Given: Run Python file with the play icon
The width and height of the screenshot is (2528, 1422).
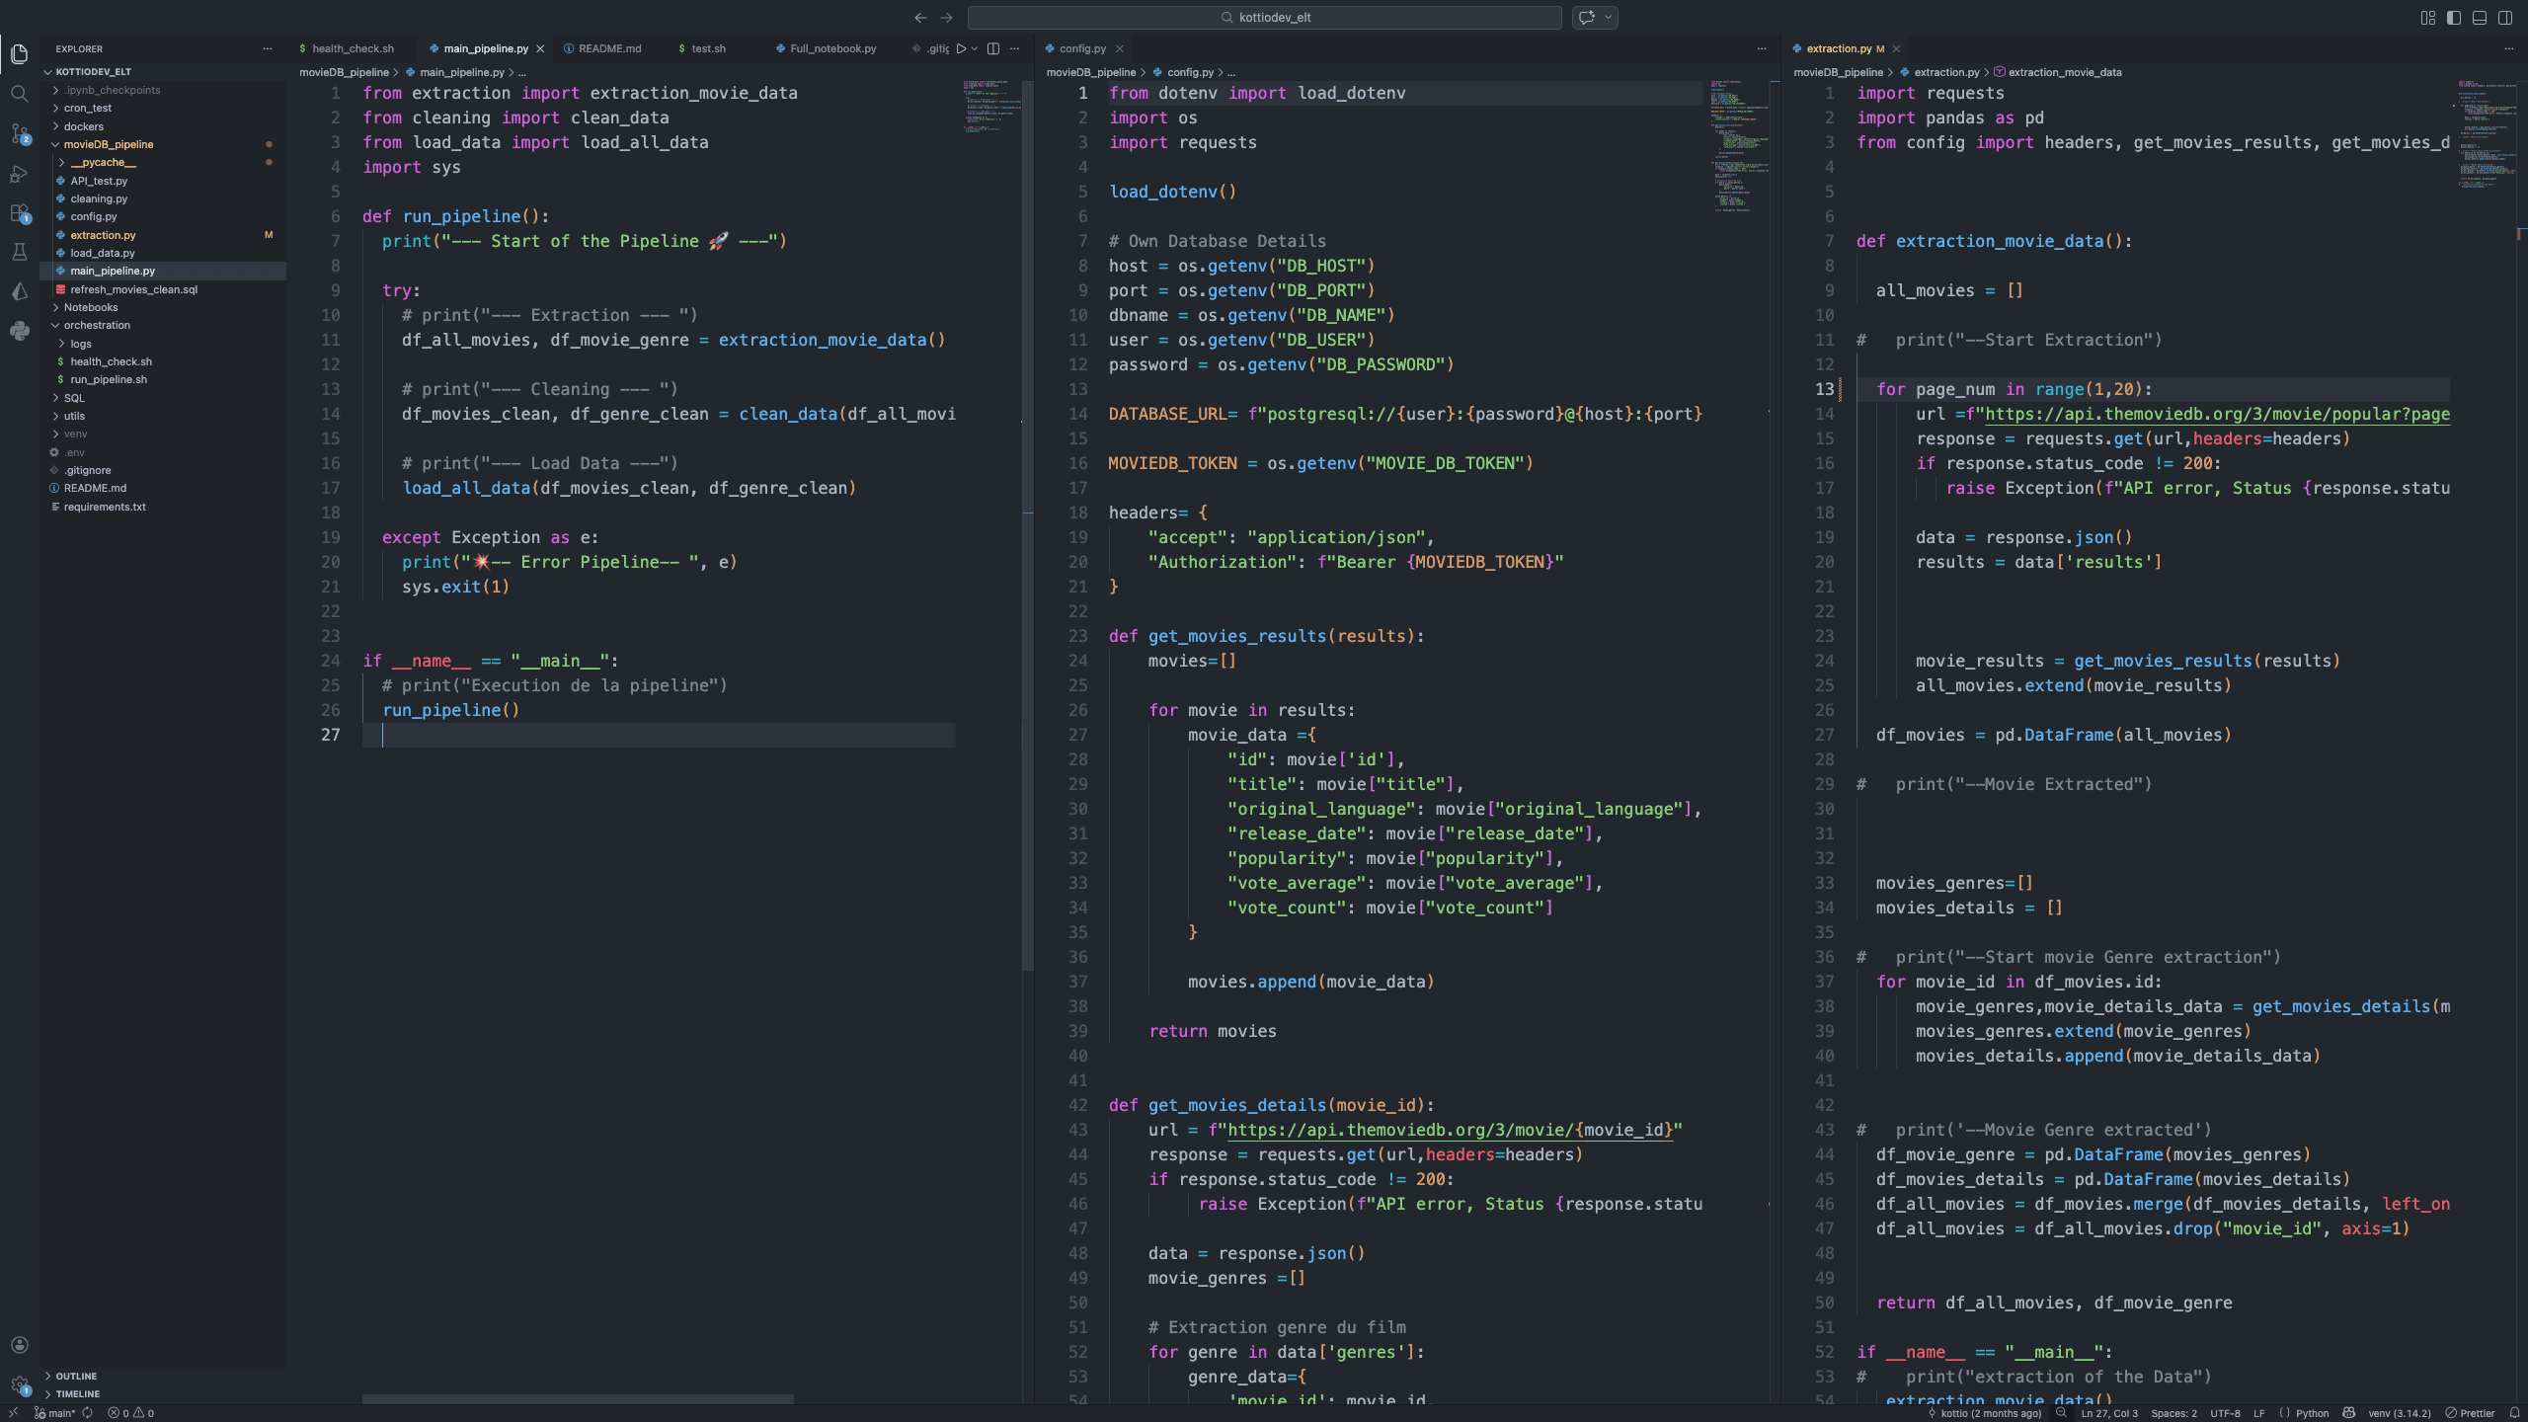Looking at the screenshot, I should point(960,48).
